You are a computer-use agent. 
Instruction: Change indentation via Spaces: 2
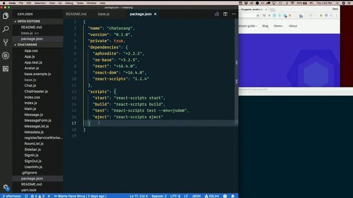tap(159, 196)
